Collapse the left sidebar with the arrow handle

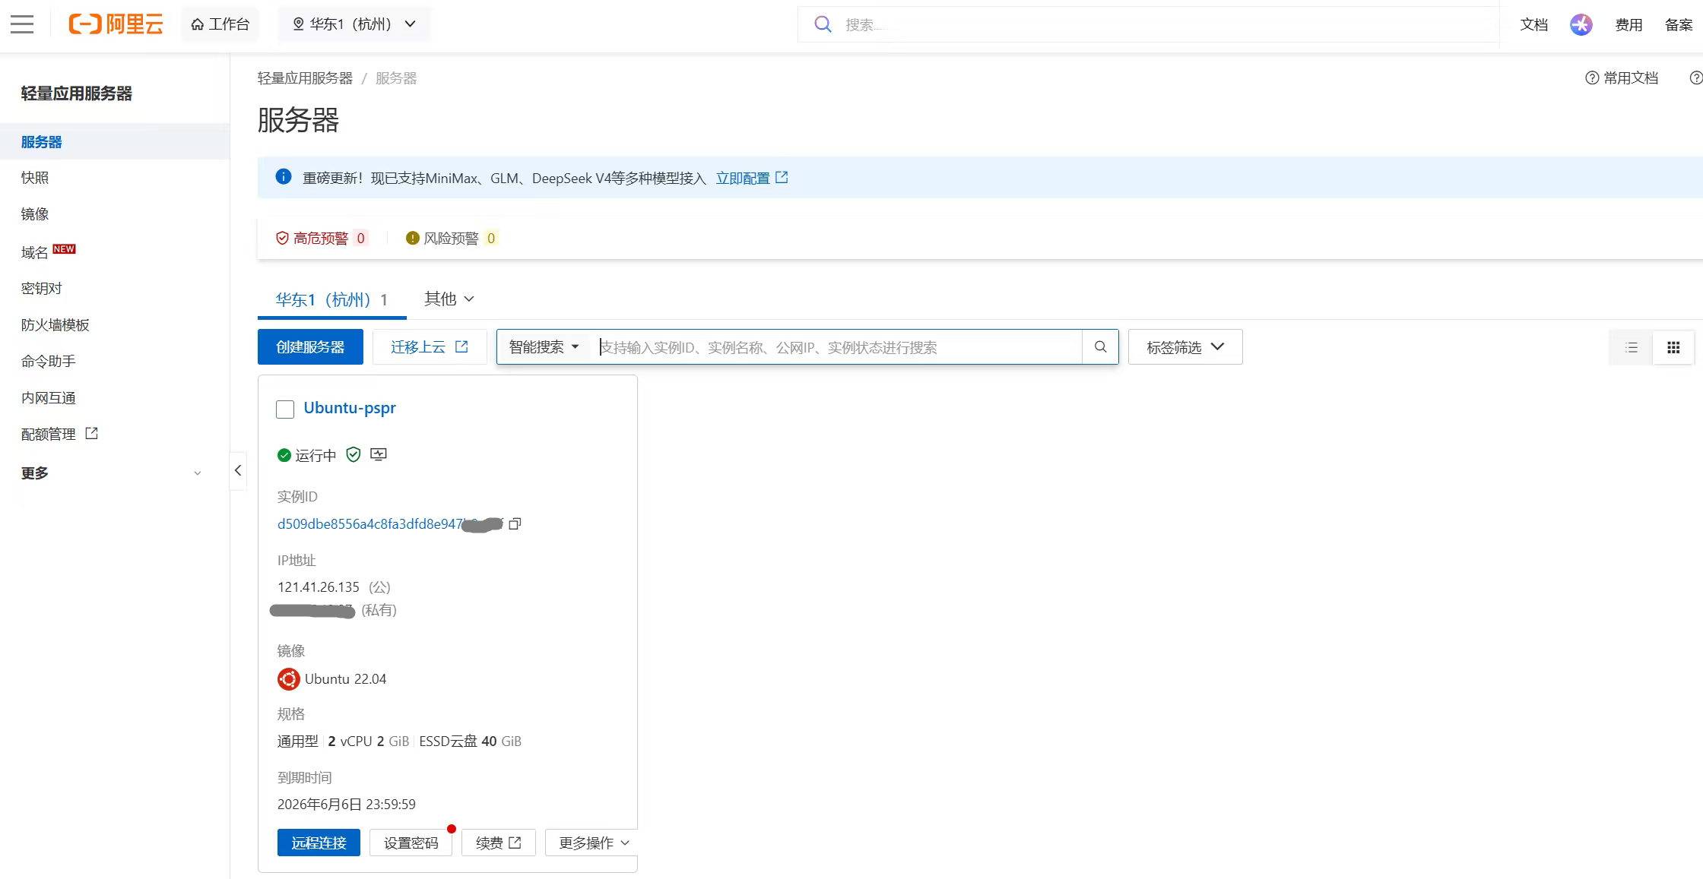[238, 470]
